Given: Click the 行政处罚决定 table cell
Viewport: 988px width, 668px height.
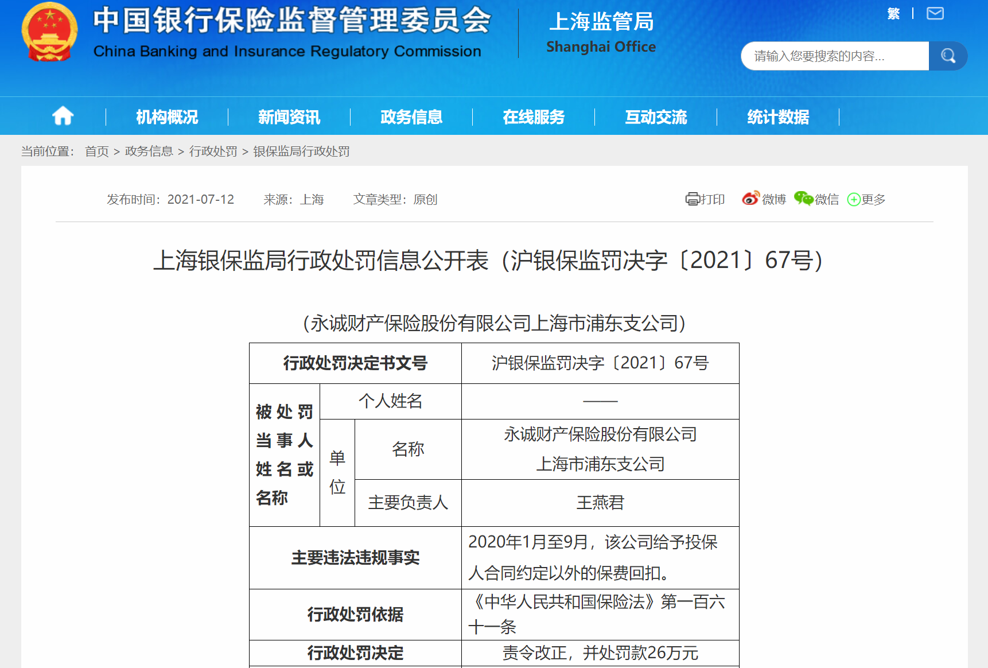Looking at the screenshot, I should pos(355,653).
